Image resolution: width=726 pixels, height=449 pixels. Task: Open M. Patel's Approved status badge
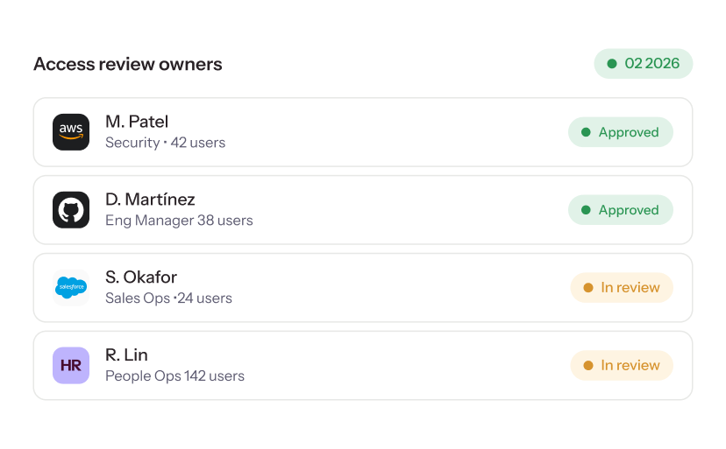621,132
